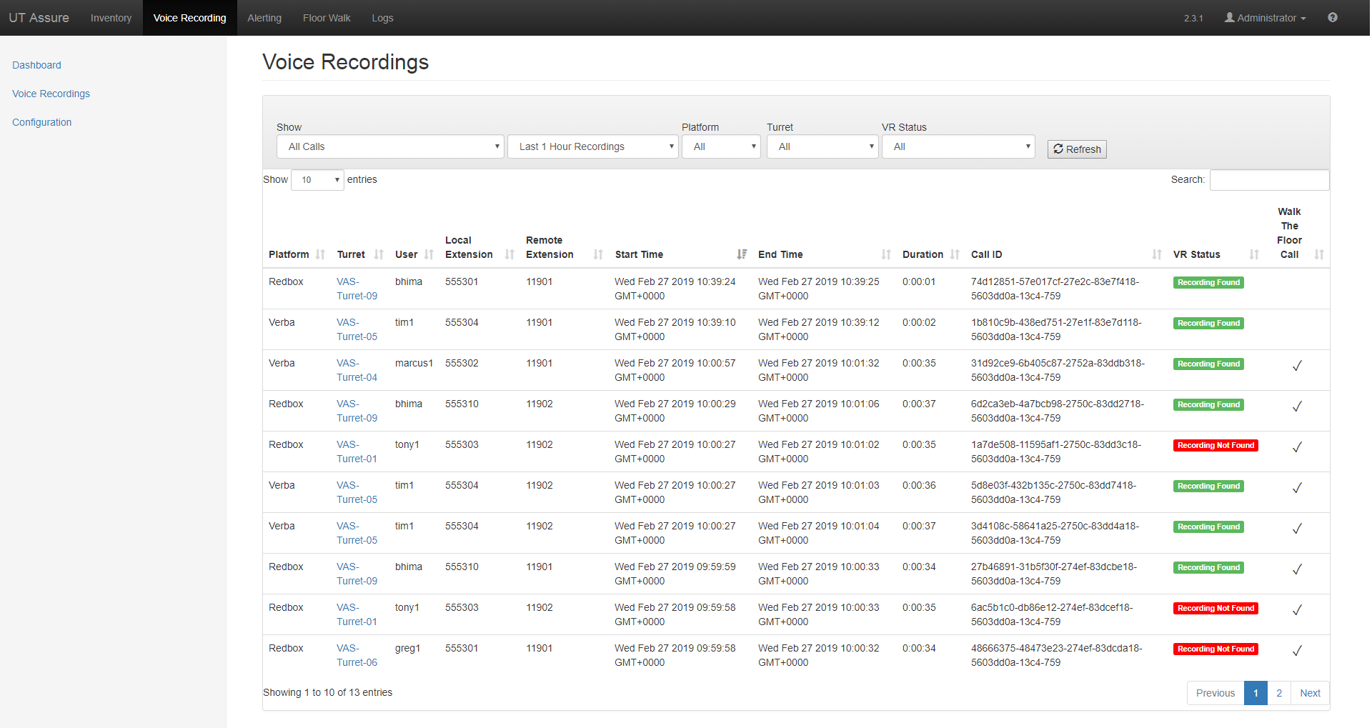Toggle Start Time sort order icon
Screen dimensions: 1372x728
(742, 254)
